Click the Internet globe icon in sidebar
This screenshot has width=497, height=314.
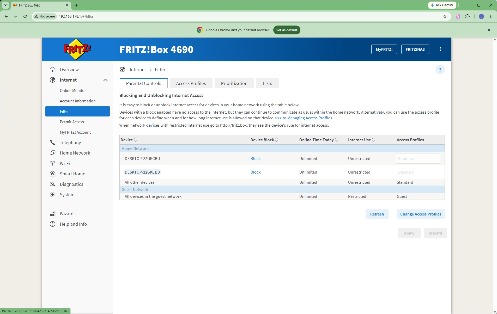pos(53,80)
